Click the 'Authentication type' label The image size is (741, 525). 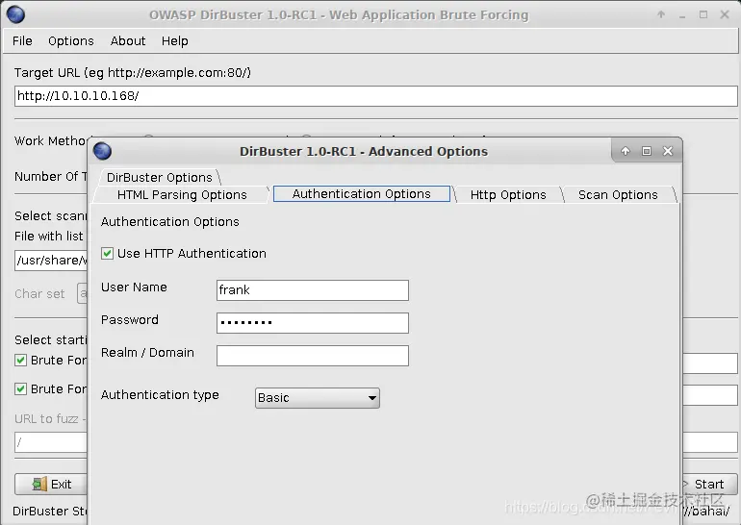point(160,394)
